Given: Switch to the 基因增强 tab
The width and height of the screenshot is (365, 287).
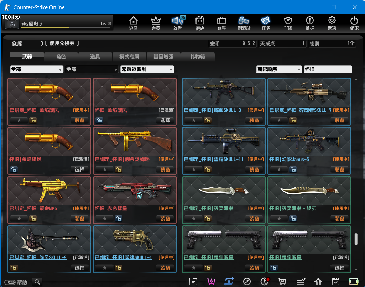Looking at the screenshot, I should tap(163, 57).
